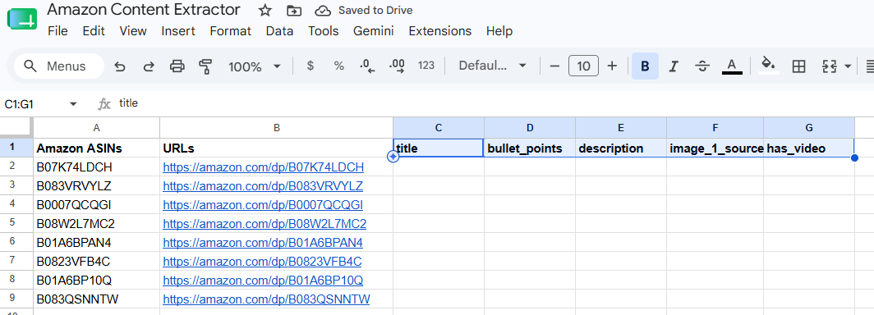The height and width of the screenshot is (315, 874).
Task: Select column F header
Action: [x=715, y=128]
